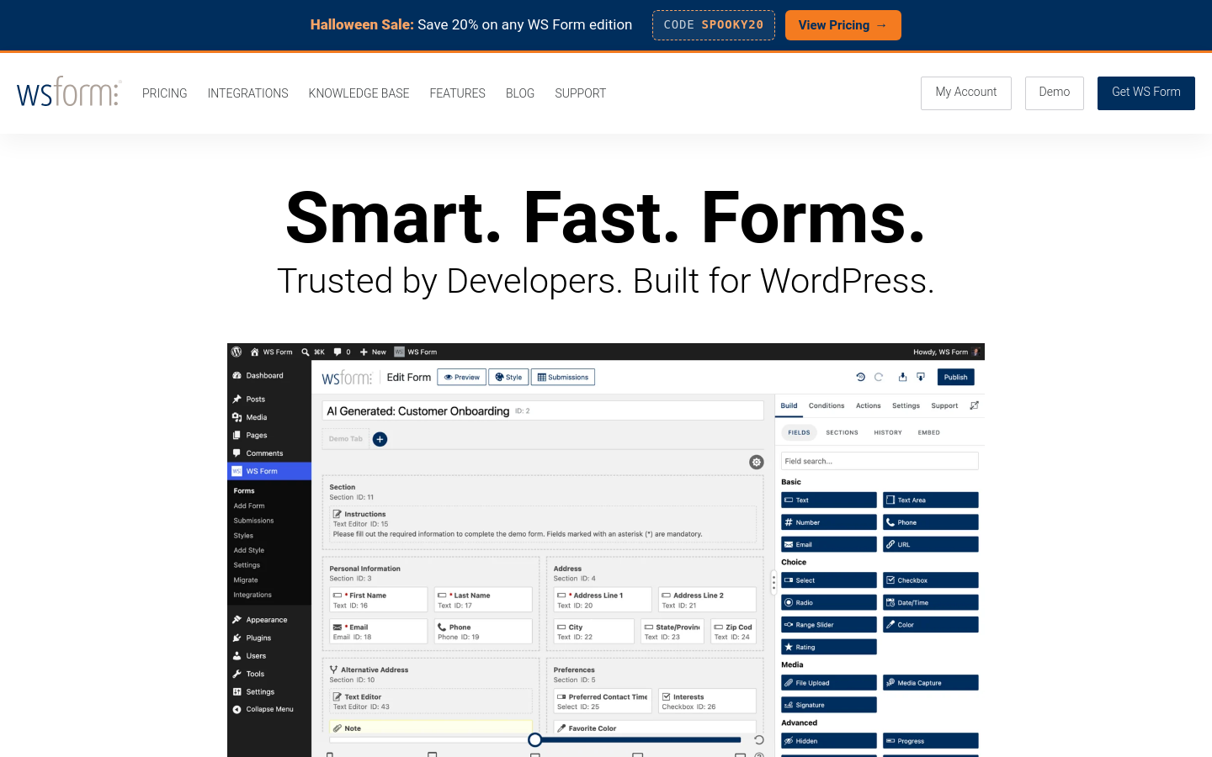Select the Sections sub-tab

click(842, 432)
